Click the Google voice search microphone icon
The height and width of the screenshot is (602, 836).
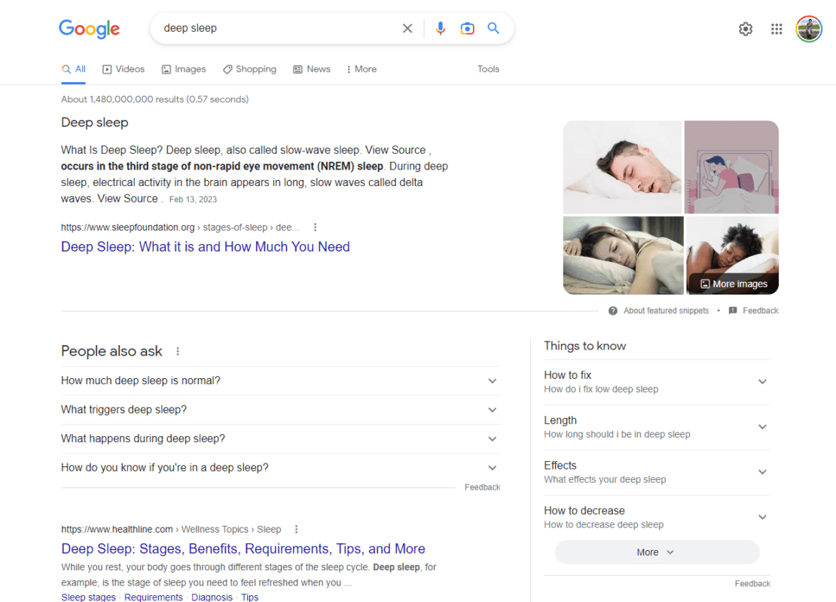(441, 28)
